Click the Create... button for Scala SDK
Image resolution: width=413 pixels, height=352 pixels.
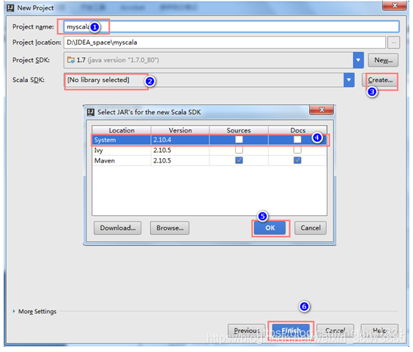(x=380, y=80)
